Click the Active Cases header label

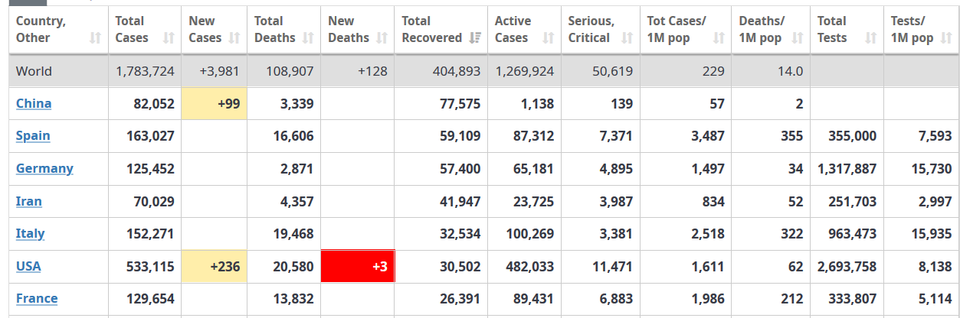pyautogui.click(x=513, y=29)
